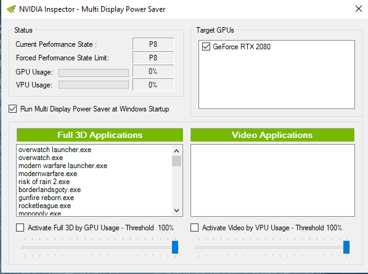Close the Multi Display Power Saver window
Image resolution: width=368 pixels, height=274 pixels.
click(358, 9)
